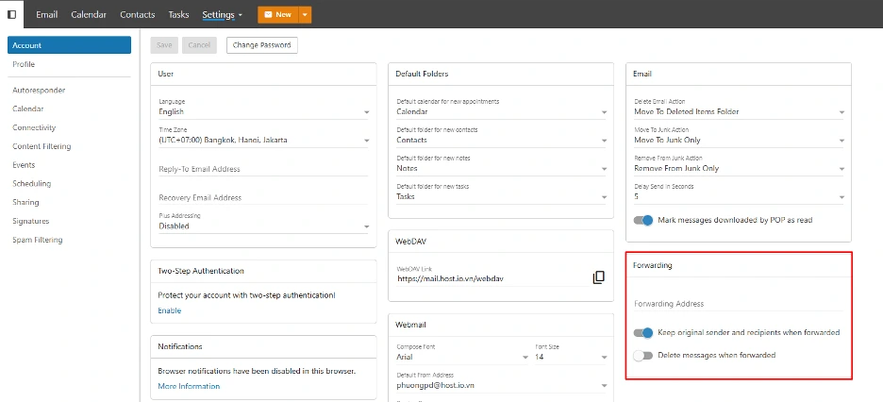Click Enable for two-step authentication
Viewport: 883px width, 402px height.
coord(170,310)
